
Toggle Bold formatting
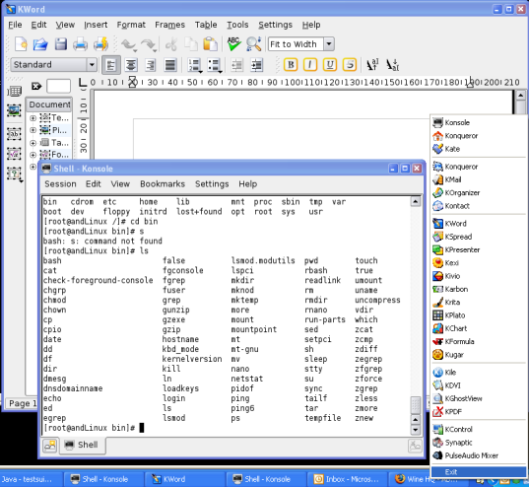[x=291, y=64]
